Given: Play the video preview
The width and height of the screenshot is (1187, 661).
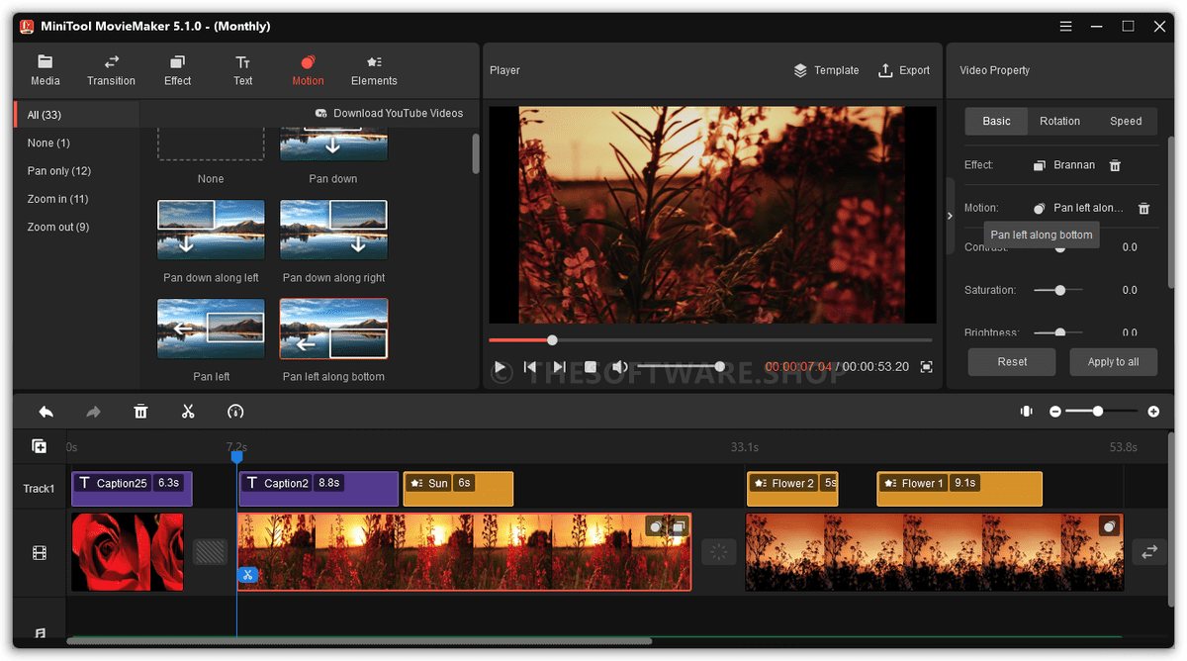Looking at the screenshot, I should pyautogui.click(x=501, y=367).
